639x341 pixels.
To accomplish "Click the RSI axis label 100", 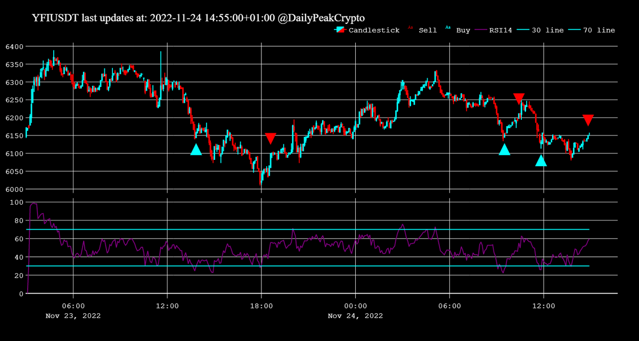I will click(x=15, y=202).
